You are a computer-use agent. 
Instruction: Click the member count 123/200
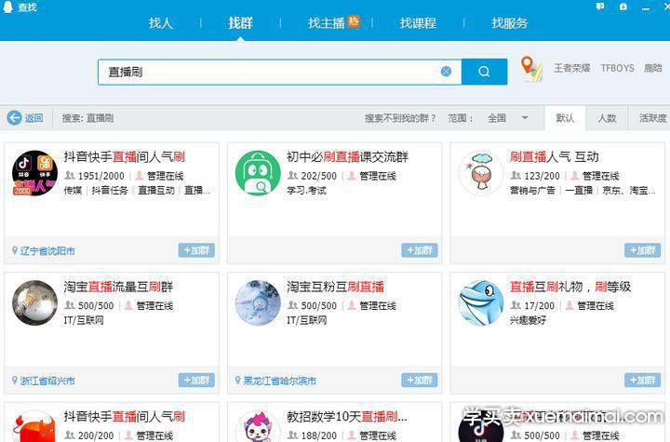point(542,176)
